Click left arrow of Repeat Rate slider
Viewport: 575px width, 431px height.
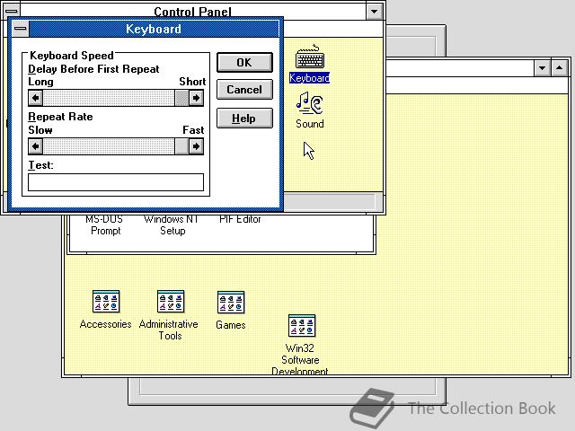point(36,146)
